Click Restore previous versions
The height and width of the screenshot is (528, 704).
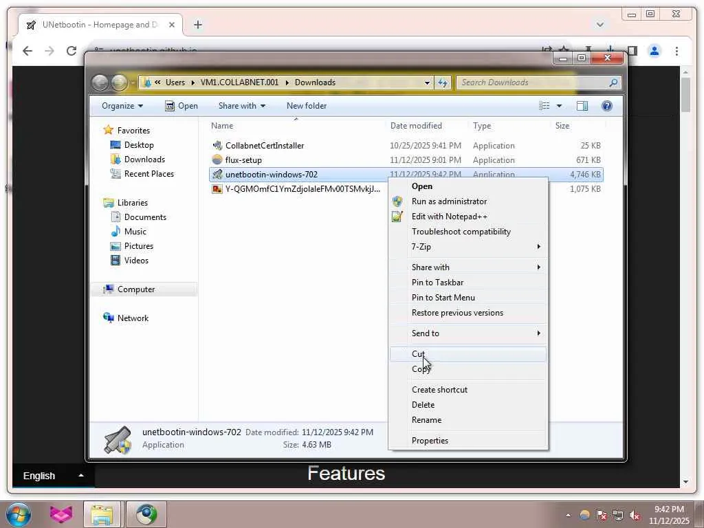click(x=469, y=313)
